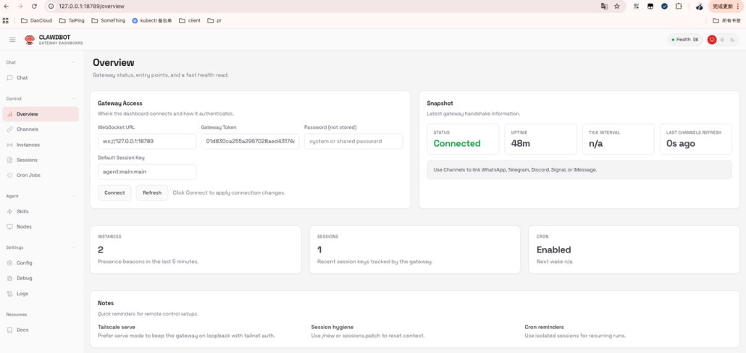Click the Password (not stored) input field
Image resolution: width=746 pixels, height=353 pixels.
(353, 141)
